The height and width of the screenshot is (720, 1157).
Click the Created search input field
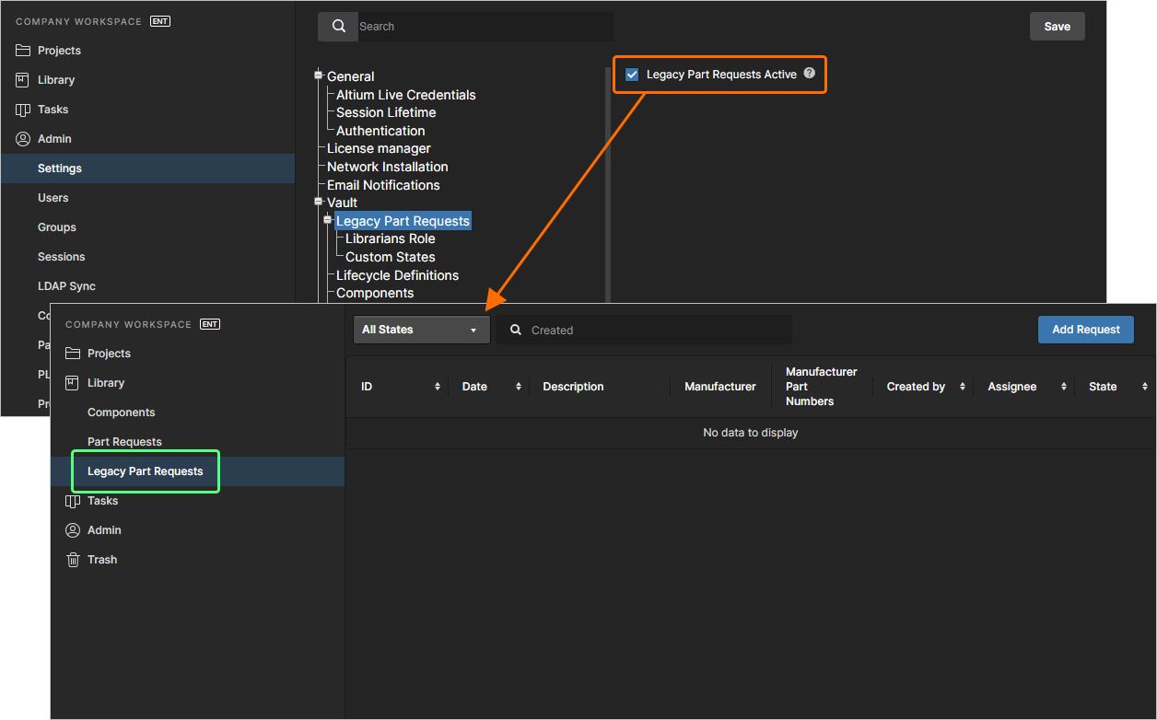pos(654,331)
